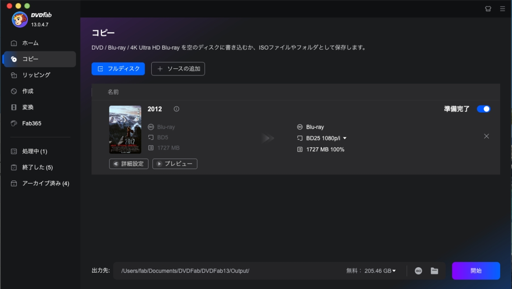Click the 2012 title text
Viewport: 512px width, 289px height.
(155, 109)
